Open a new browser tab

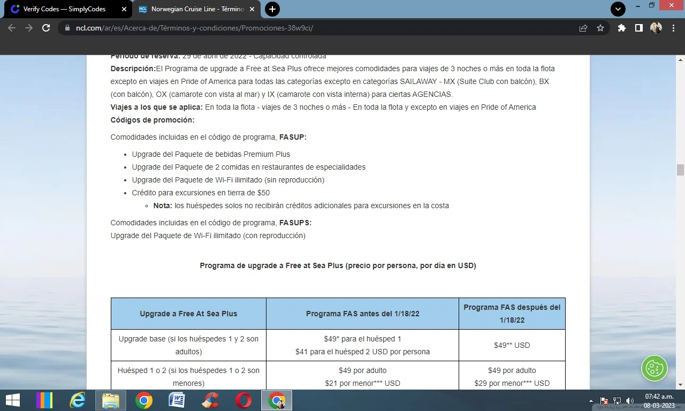tap(272, 9)
